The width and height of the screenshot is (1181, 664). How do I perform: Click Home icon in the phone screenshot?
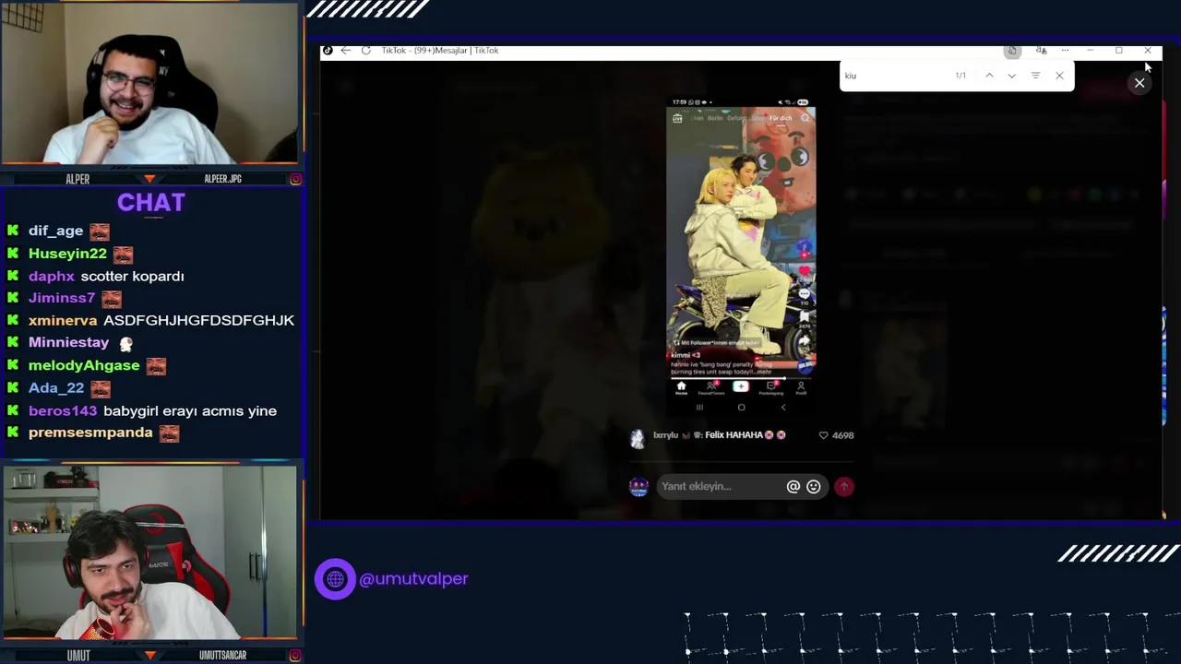(x=681, y=387)
